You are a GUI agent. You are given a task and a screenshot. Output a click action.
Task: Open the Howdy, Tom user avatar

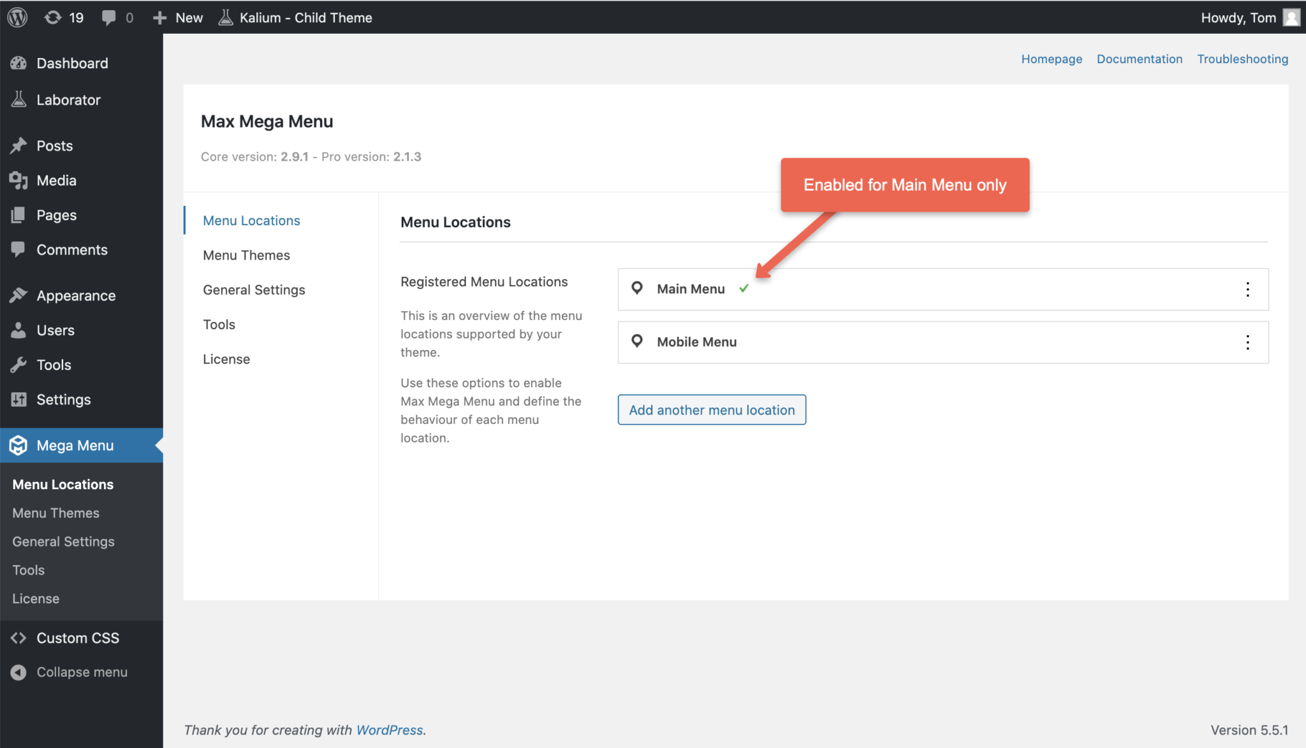pos(1291,17)
